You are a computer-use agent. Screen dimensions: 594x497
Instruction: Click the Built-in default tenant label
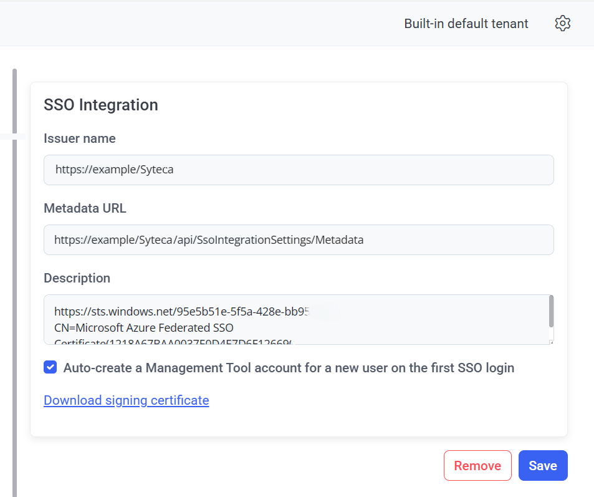click(x=466, y=24)
